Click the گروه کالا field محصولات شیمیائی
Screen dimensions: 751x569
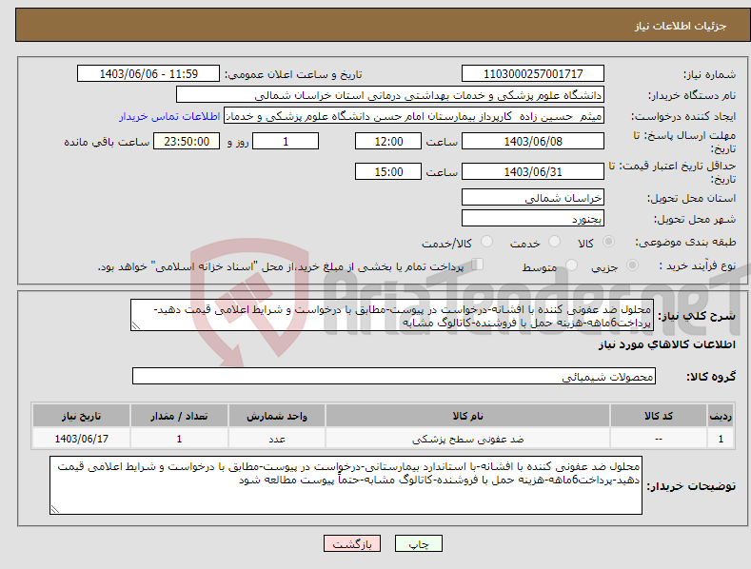394,377
